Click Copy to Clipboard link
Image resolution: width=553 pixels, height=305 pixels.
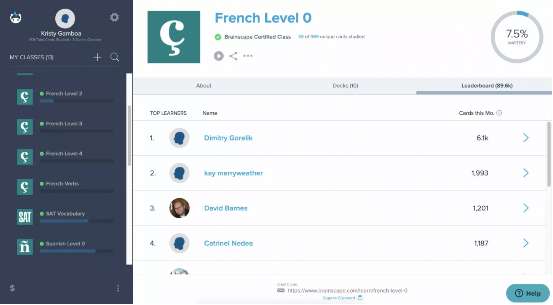(x=339, y=298)
